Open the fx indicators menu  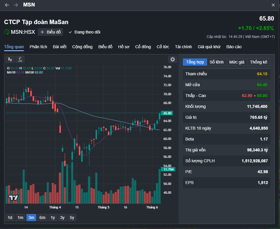pyautogui.click(x=20, y=59)
